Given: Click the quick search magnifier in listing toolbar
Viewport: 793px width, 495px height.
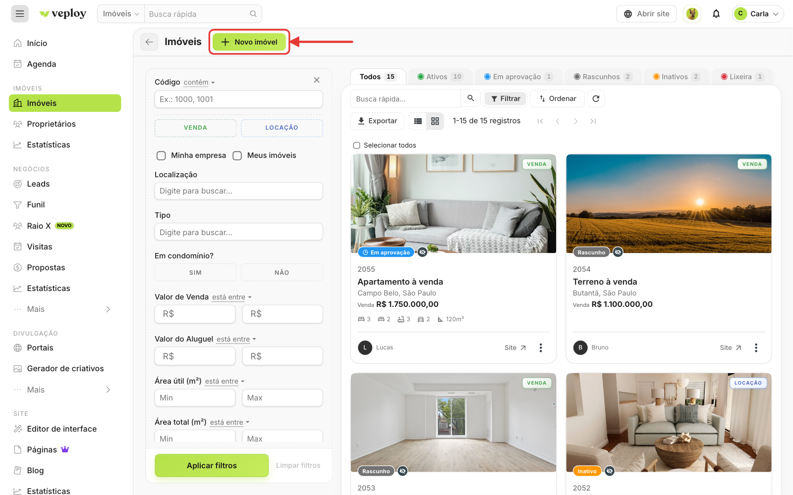Looking at the screenshot, I should (471, 99).
